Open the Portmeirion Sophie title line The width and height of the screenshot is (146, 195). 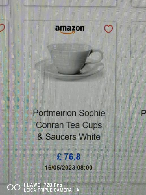69,113
